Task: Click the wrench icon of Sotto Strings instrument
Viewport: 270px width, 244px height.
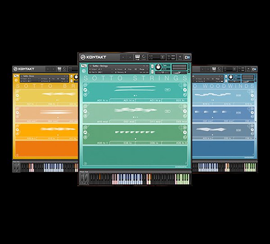Action: tap(83, 66)
